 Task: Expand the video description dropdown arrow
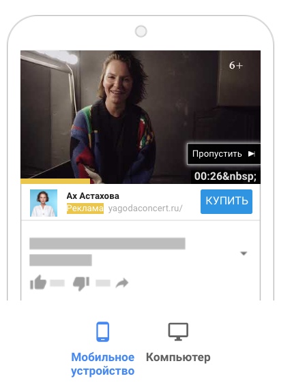(x=244, y=253)
